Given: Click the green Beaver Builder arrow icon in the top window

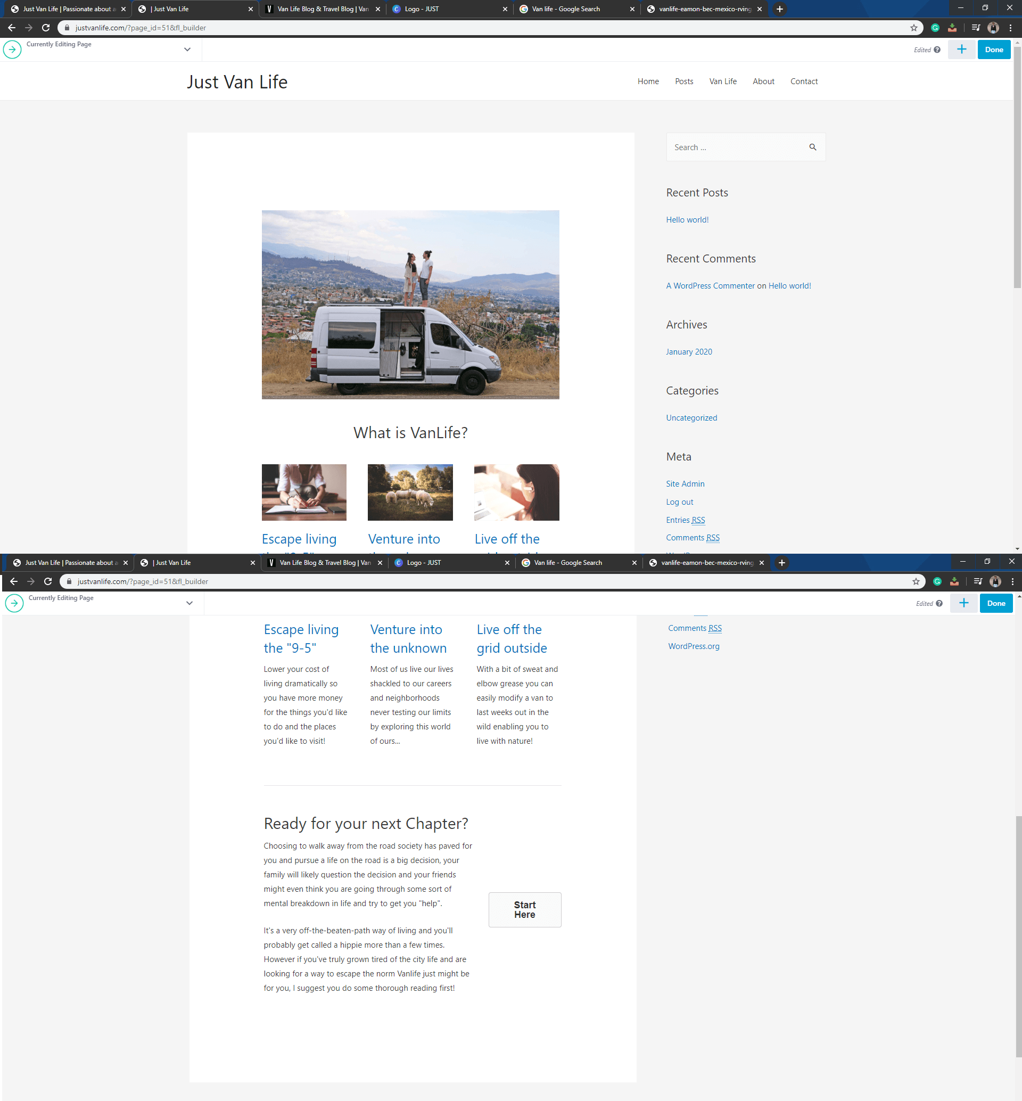Looking at the screenshot, I should click(12, 49).
